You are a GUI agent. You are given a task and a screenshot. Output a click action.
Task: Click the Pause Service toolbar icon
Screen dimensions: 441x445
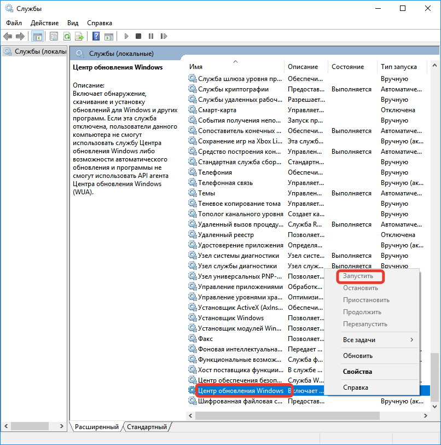[x=150, y=36]
